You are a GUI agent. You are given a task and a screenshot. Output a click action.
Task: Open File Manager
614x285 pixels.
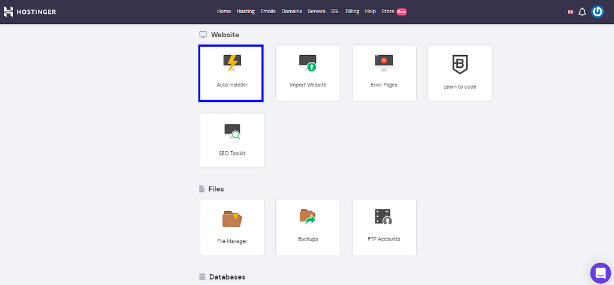[x=232, y=227]
